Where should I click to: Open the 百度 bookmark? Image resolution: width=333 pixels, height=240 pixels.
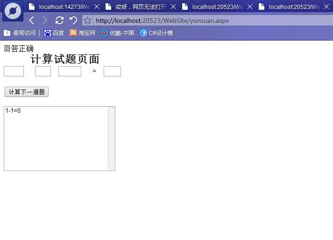point(54,33)
